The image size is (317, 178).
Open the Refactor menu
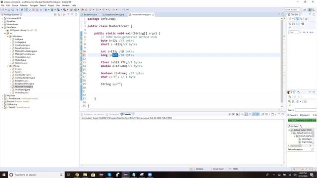point(24,5)
